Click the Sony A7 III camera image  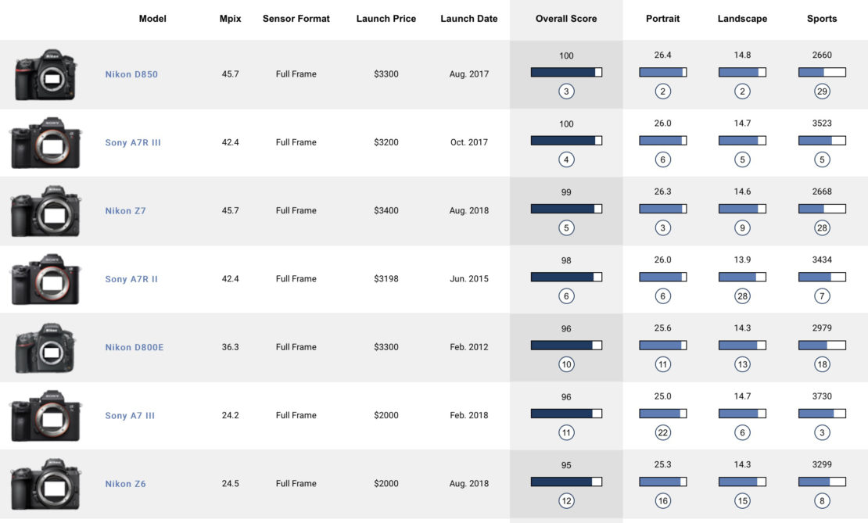coord(45,416)
